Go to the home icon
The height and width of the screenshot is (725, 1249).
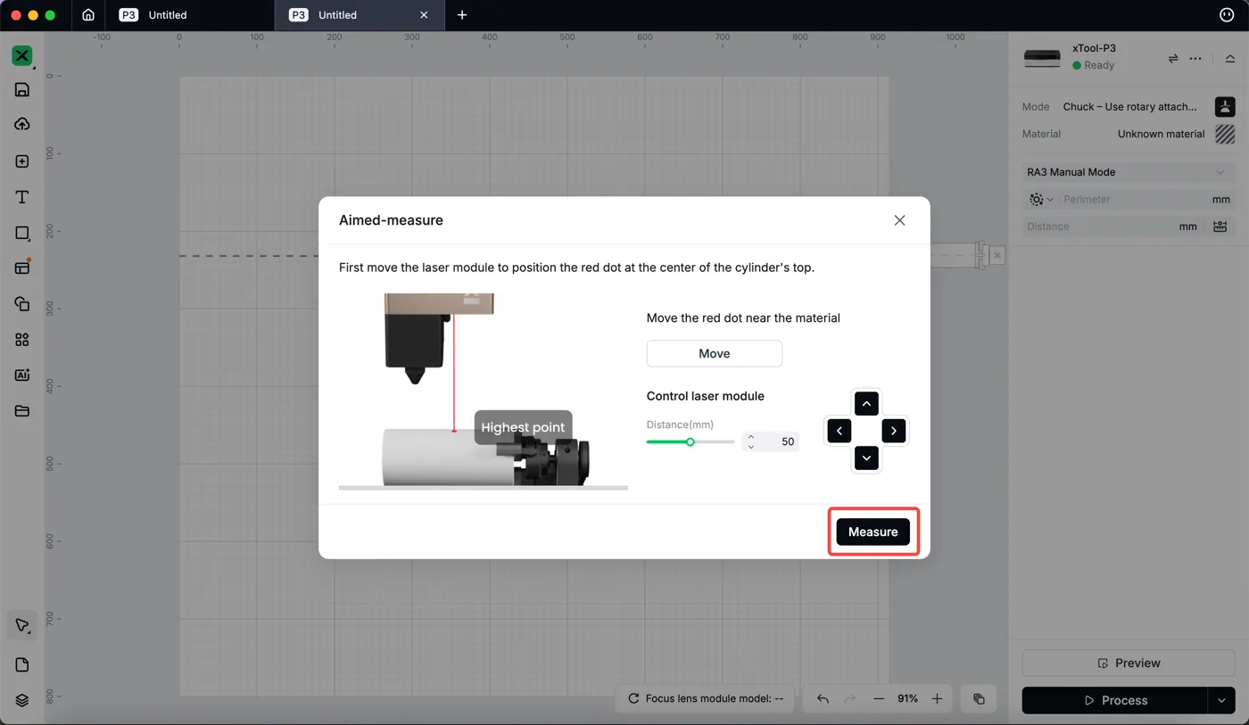(87, 15)
